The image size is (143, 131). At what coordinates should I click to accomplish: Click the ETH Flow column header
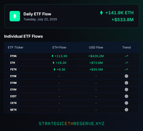(x=59, y=47)
